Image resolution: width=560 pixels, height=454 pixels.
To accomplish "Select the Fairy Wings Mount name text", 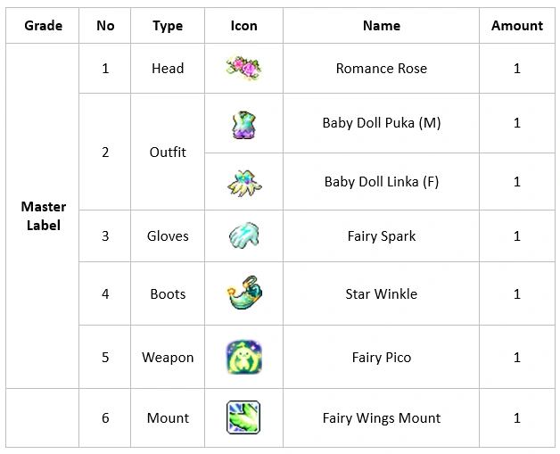I will 381,418.
